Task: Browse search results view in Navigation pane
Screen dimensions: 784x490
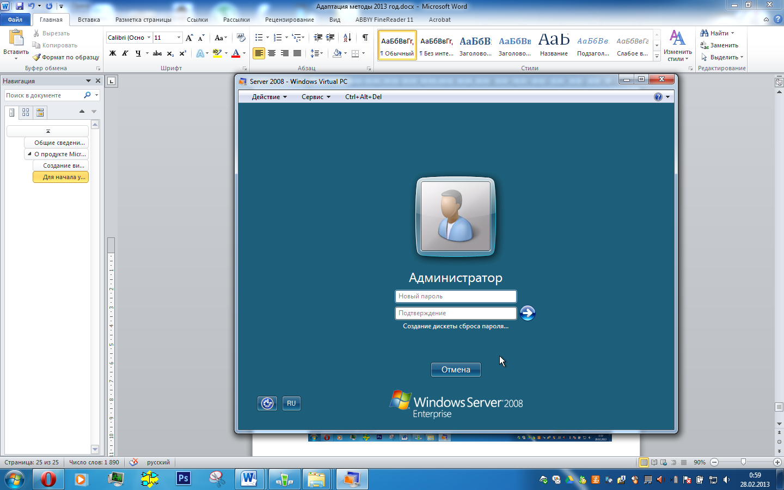Action: pyautogui.click(x=40, y=113)
